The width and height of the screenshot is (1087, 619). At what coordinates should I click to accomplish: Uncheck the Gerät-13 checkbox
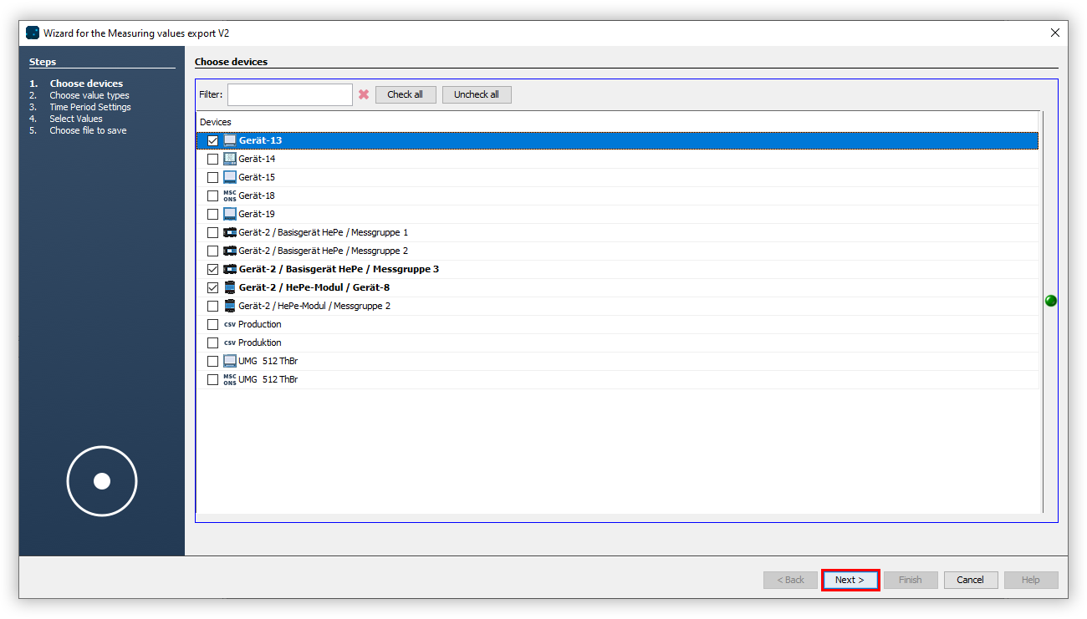point(212,140)
